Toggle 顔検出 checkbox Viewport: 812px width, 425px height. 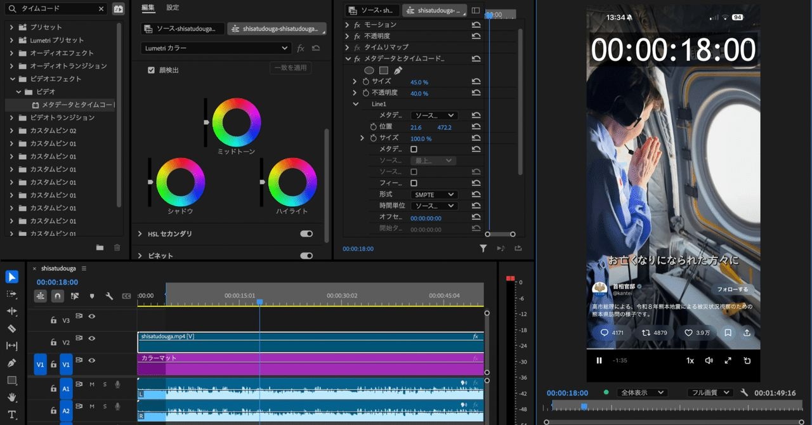pyautogui.click(x=151, y=70)
